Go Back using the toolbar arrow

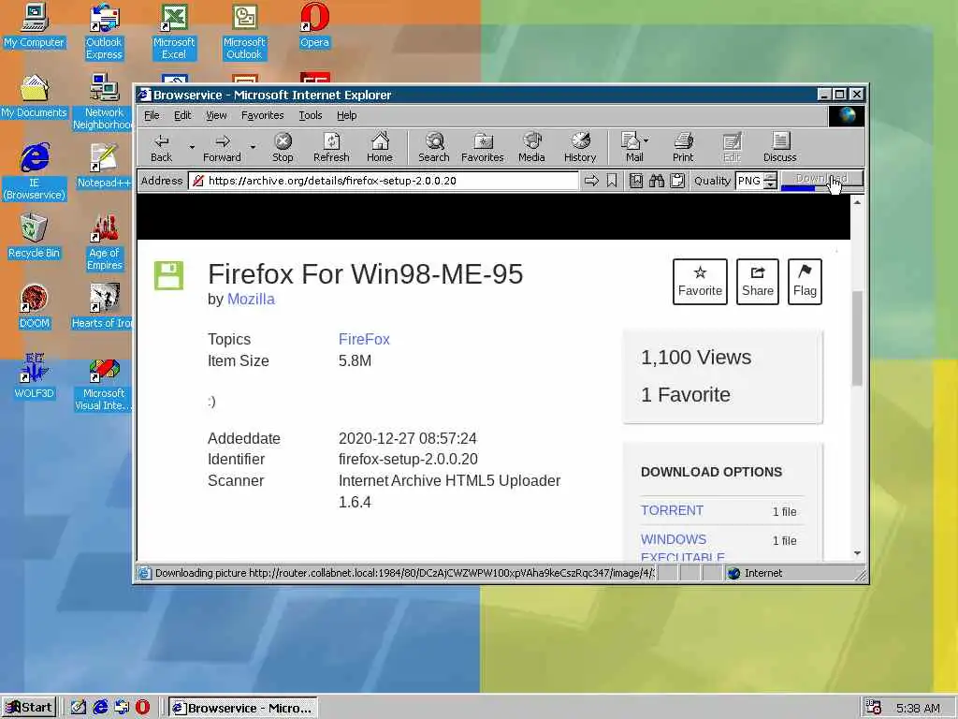click(x=161, y=147)
